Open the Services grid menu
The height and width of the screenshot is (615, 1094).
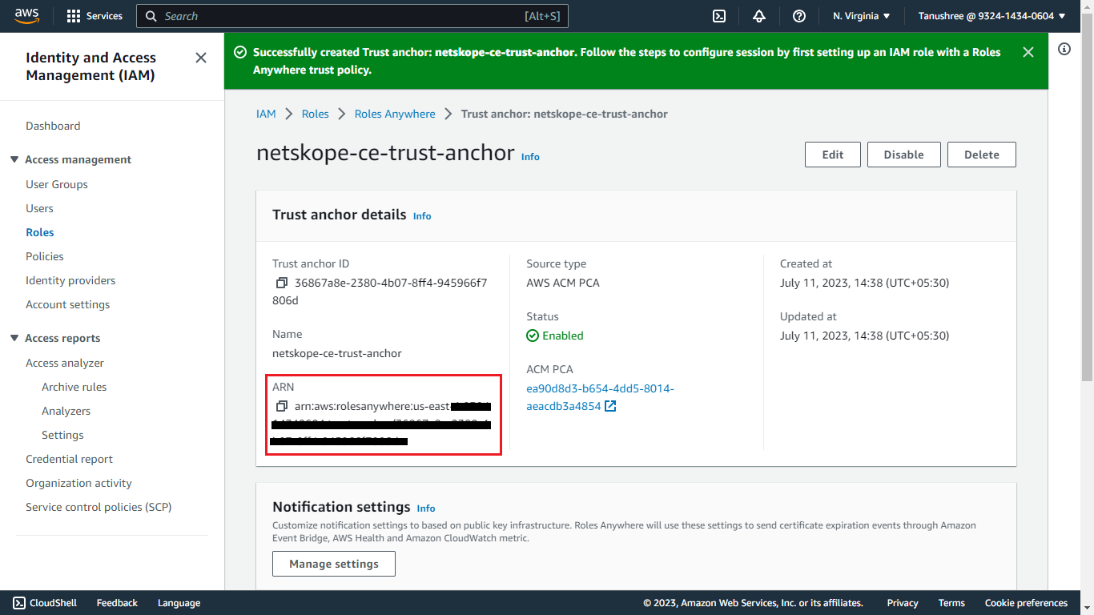coord(95,16)
